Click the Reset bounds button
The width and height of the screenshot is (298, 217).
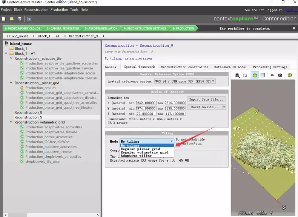(204, 107)
